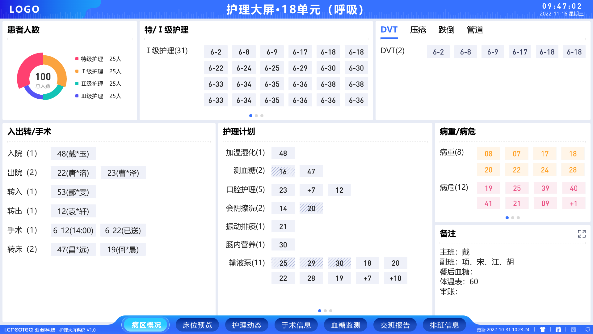Click the update timestamp in bottom bar
The height and width of the screenshot is (334, 593).
pos(503,330)
